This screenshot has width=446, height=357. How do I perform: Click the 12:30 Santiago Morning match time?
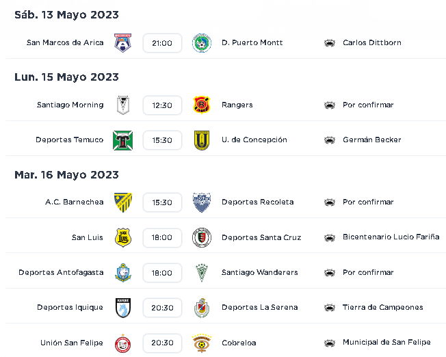tap(162, 105)
